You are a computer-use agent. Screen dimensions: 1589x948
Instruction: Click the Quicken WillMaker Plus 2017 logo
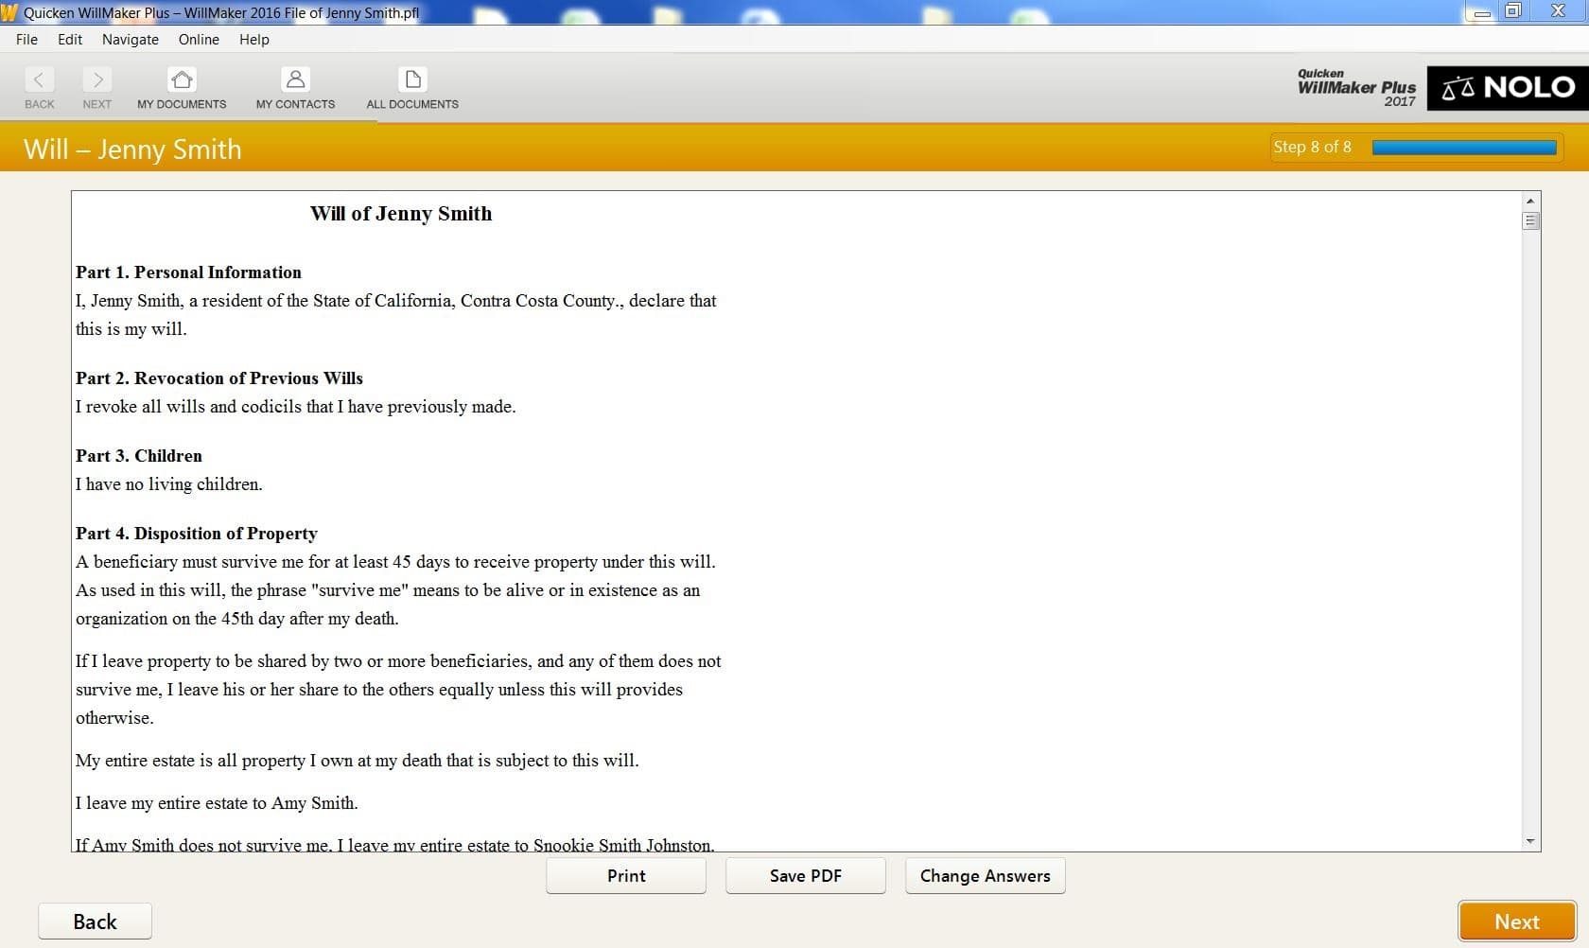(1356, 87)
